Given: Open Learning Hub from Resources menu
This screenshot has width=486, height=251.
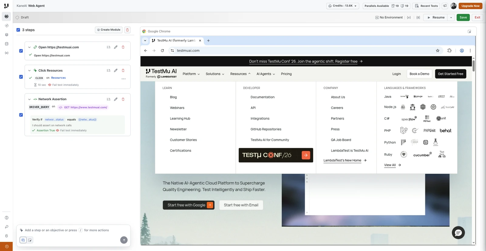Looking at the screenshot, I should pos(180,119).
